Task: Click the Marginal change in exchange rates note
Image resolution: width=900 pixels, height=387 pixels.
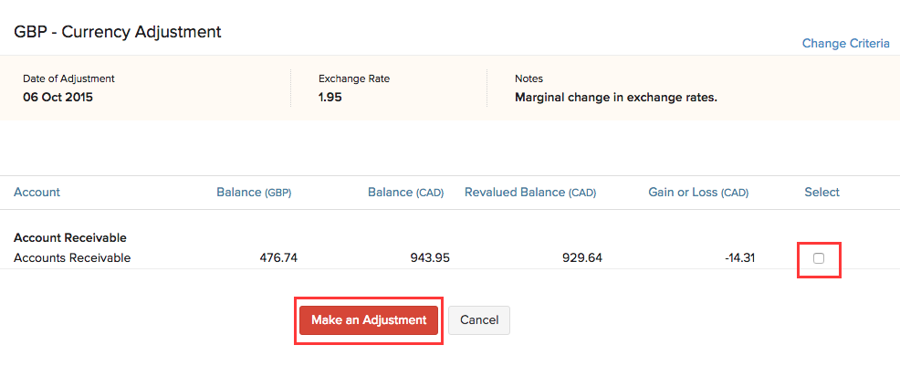Action: click(x=615, y=97)
